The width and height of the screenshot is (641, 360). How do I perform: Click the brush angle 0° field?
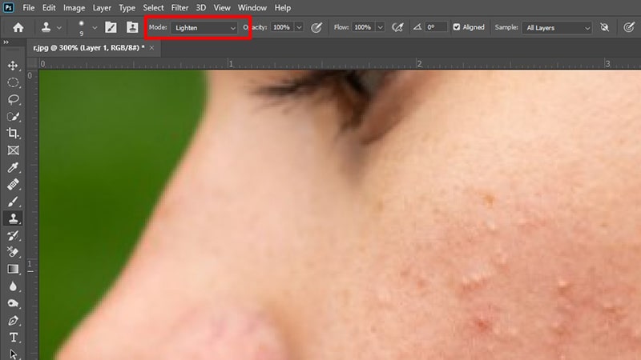436,27
